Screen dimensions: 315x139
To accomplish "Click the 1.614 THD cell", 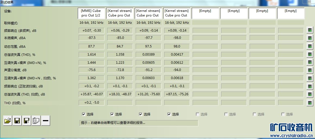I will pos(92,54).
